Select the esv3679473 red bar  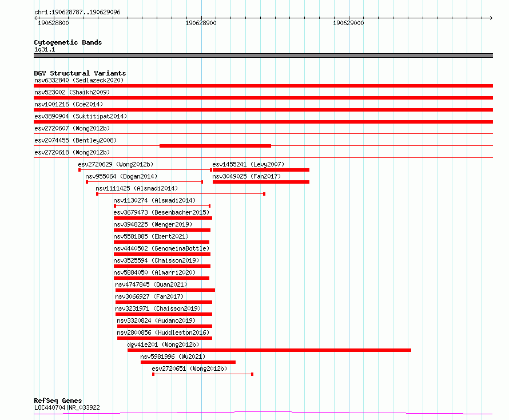point(163,218)
